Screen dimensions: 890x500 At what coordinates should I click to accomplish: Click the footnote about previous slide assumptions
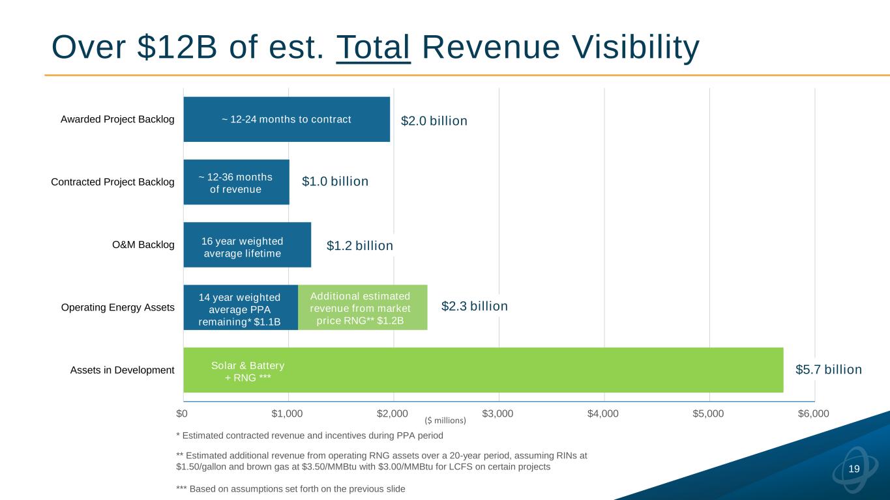coord(291,489)
